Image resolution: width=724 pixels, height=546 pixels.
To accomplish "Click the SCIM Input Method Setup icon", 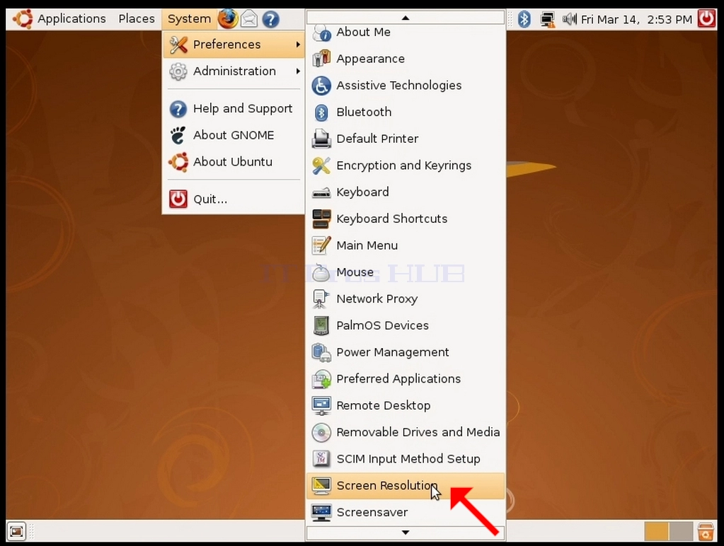I will tap(321, 459).
